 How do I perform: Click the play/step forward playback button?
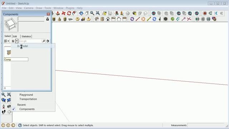click(x=197, y=19)
